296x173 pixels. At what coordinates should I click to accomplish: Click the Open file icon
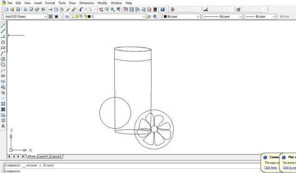point(12,9)
